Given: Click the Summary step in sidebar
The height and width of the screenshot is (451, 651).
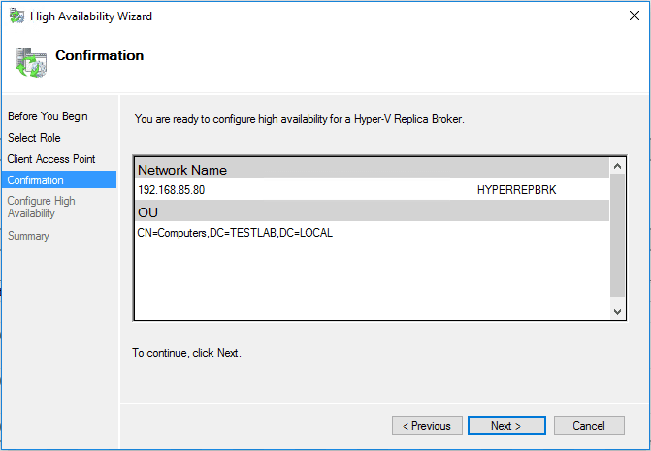Looking at the screenshot, I should click(x=28, y=236).
